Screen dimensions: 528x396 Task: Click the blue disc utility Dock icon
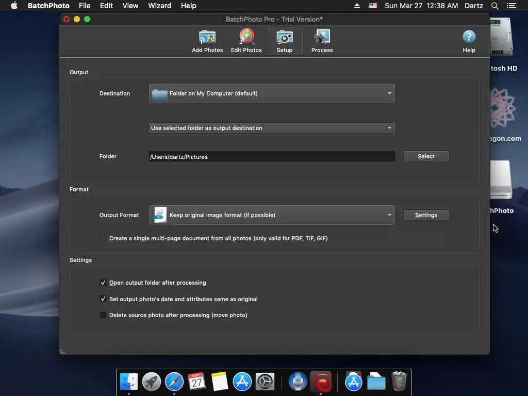point(298,382)
